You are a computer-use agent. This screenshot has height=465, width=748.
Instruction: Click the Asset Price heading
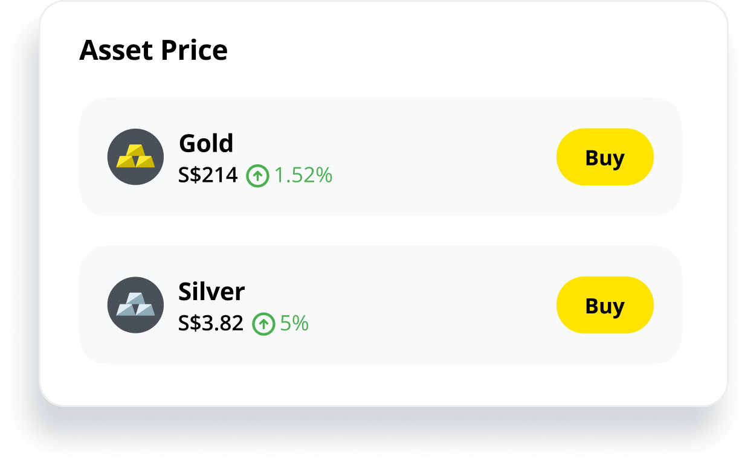[153, 50]
